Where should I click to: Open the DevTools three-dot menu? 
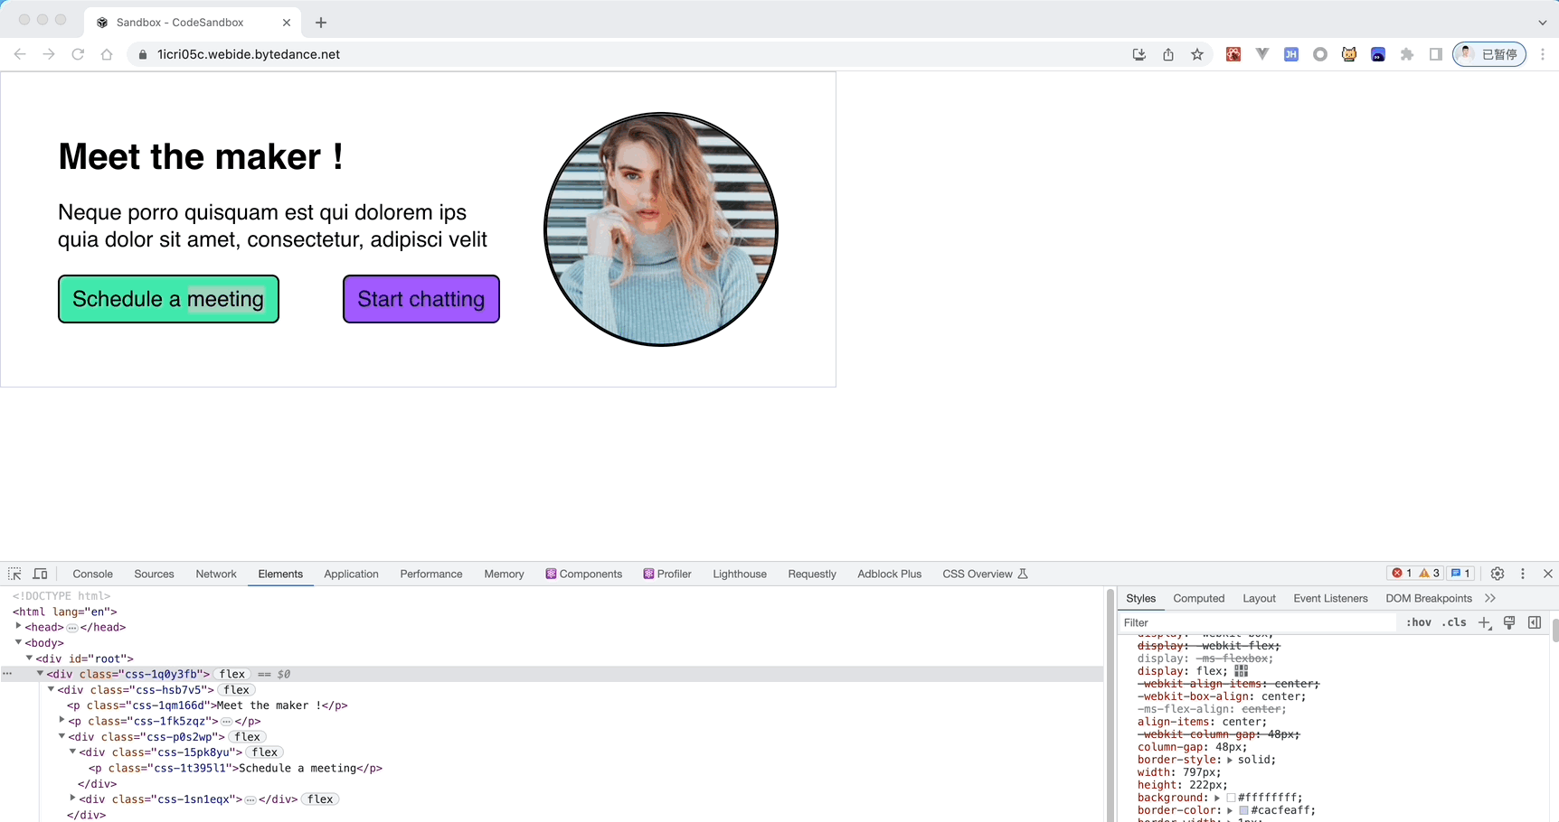tap(1523, 574)
